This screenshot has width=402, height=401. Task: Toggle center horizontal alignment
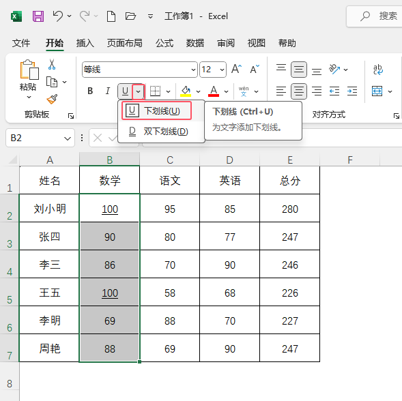(299, 91)
